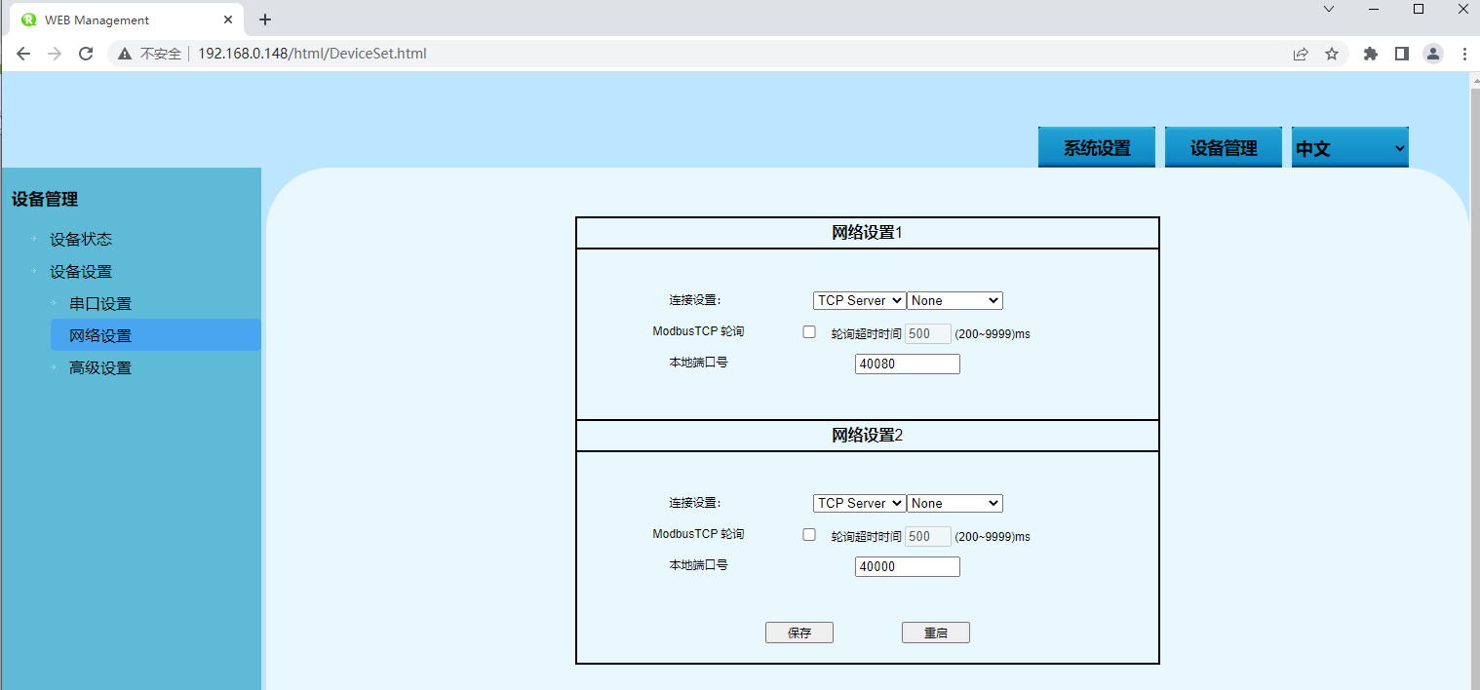Click the 重启 button
The width and height of the screenshot is (1480, 690).
(936, 633)
